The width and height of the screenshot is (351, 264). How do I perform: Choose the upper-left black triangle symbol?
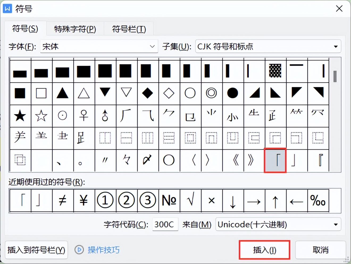tap(296, 93)
